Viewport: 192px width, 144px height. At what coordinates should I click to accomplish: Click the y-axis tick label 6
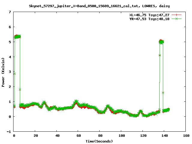coord(10,27)
